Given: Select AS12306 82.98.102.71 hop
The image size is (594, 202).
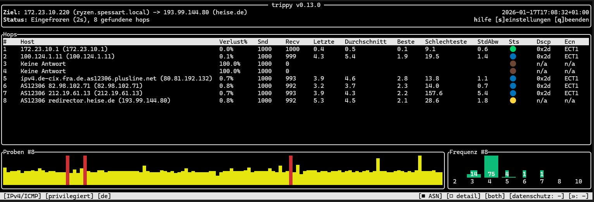Looking at the screenshot, I should coord(296,86).
